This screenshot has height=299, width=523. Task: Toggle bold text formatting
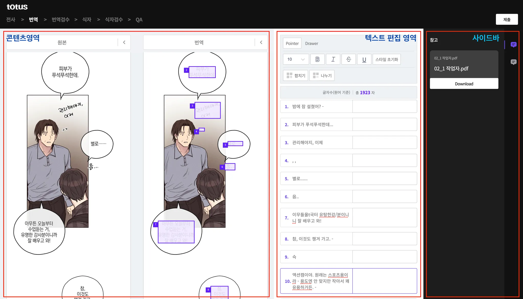[x=317, y=59]
